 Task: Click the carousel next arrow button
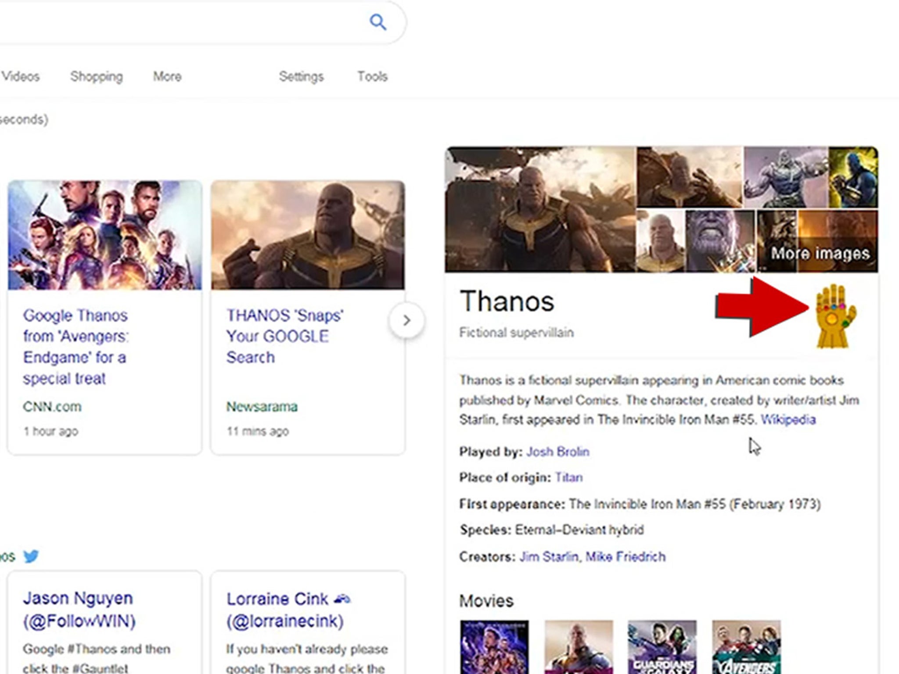[406, 320]
